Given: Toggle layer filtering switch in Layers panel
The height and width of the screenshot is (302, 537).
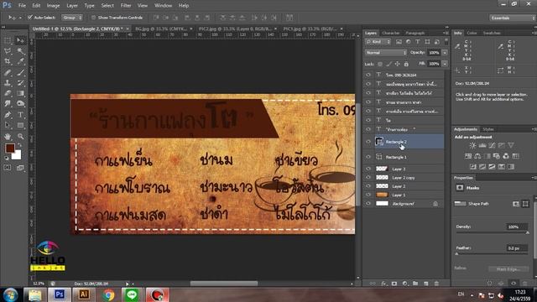Looking at the screenshot, I should point(446,42).
